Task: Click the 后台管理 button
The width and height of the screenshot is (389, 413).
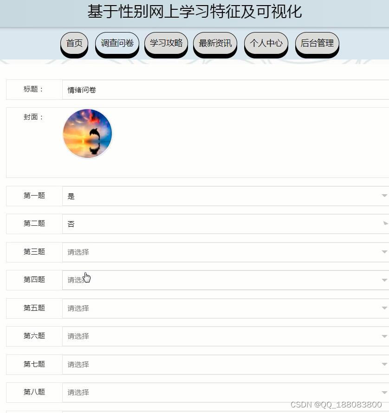Action: coord(317,43)
